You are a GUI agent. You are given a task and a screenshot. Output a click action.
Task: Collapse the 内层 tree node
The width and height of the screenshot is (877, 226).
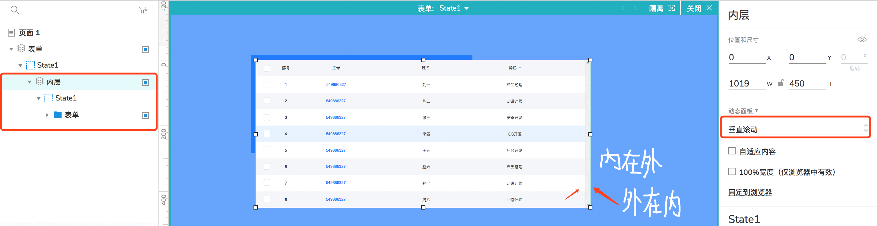tap(30, 82)
